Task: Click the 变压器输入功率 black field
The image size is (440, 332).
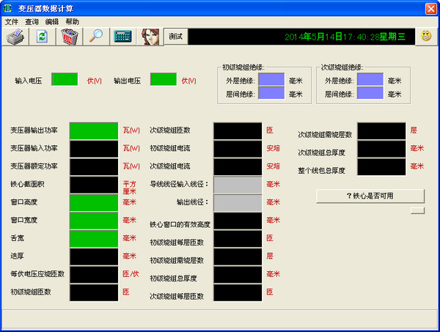Action: pyautogui.click(x=94, y=149)
